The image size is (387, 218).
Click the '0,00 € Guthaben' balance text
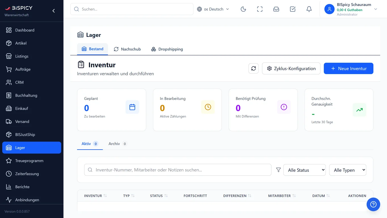(x=350, y=10)
